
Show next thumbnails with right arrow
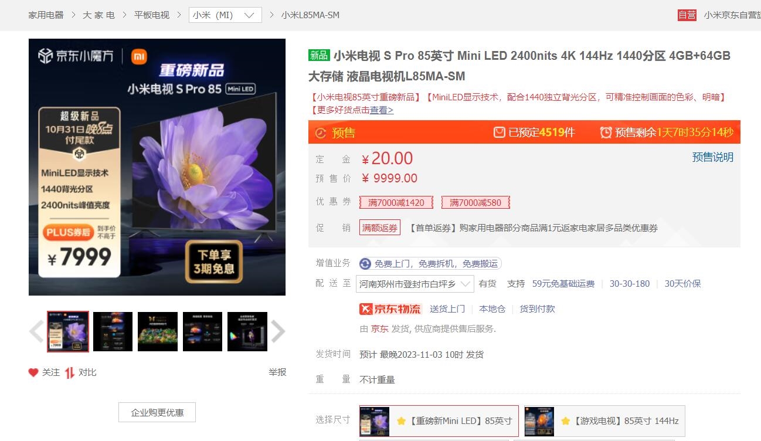278,332
